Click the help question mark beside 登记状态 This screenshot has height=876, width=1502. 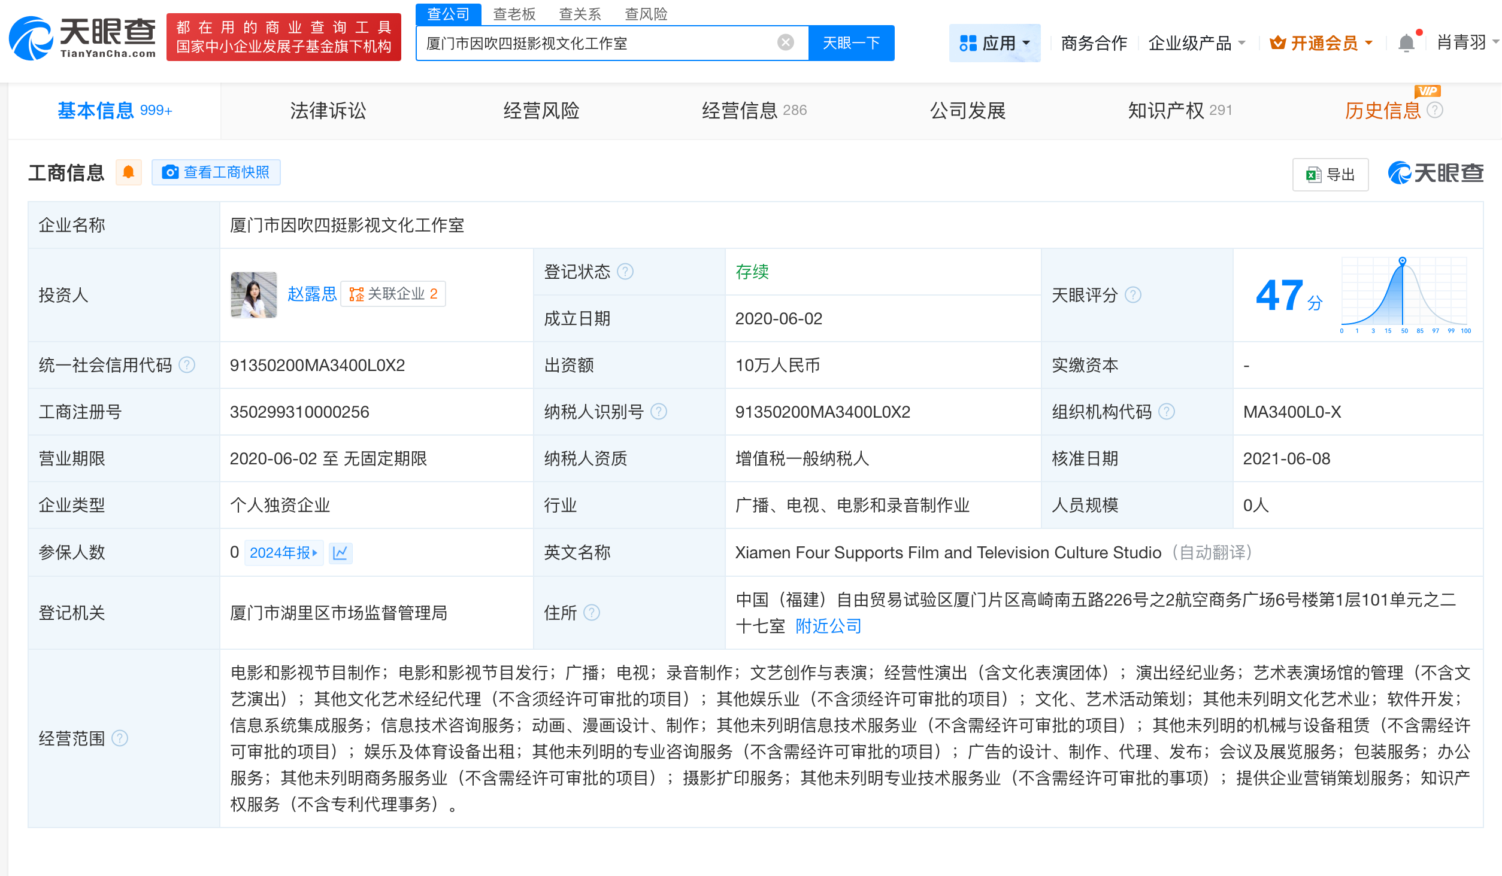coord(626,271)
